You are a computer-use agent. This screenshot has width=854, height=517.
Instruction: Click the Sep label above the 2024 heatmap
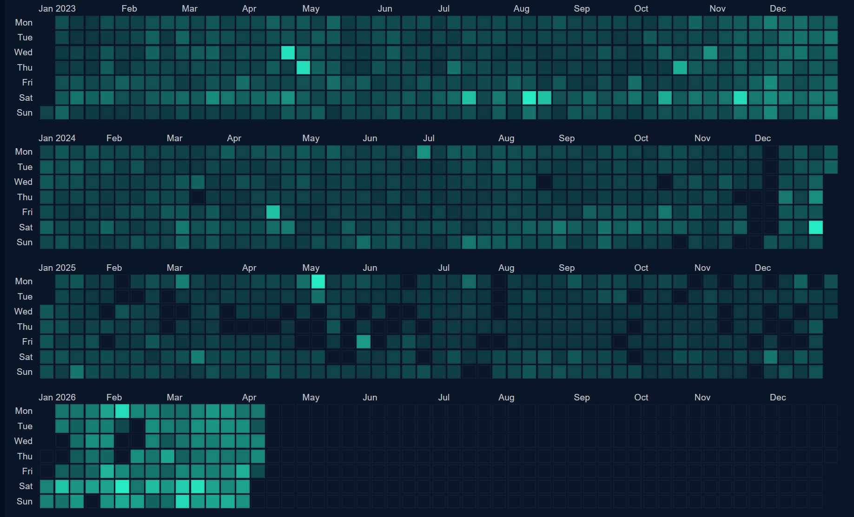[x=567, y=138]
